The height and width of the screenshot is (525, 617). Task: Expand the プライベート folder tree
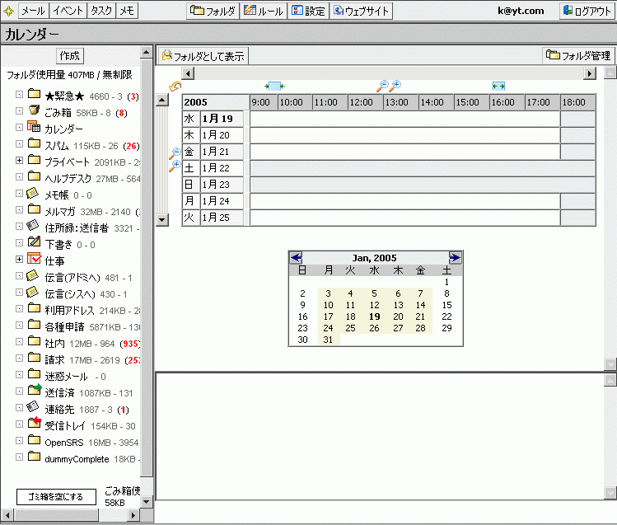coord(19,160)
